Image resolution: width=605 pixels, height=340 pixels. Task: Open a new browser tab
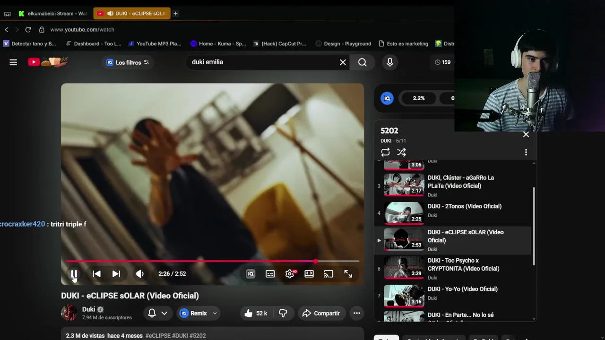tap(175, 14)
